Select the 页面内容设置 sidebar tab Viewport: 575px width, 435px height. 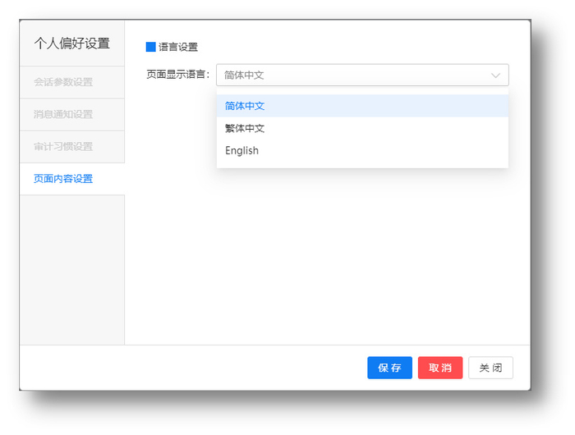[63, 178]
